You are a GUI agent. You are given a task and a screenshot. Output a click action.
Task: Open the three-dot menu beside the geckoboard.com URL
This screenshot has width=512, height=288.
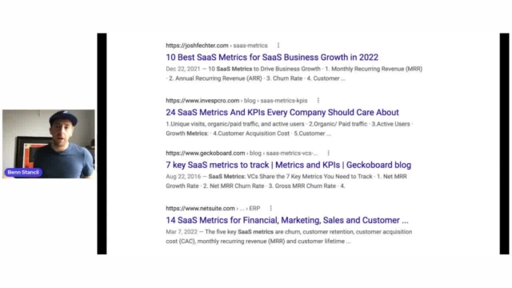click(x=329, y=153)
